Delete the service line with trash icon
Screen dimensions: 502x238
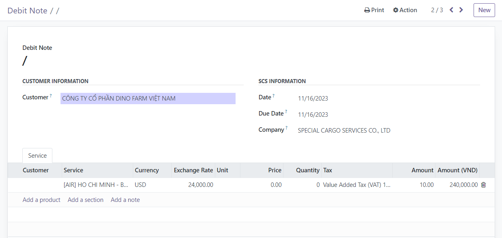pyautogui.click(x=483, y=185)
